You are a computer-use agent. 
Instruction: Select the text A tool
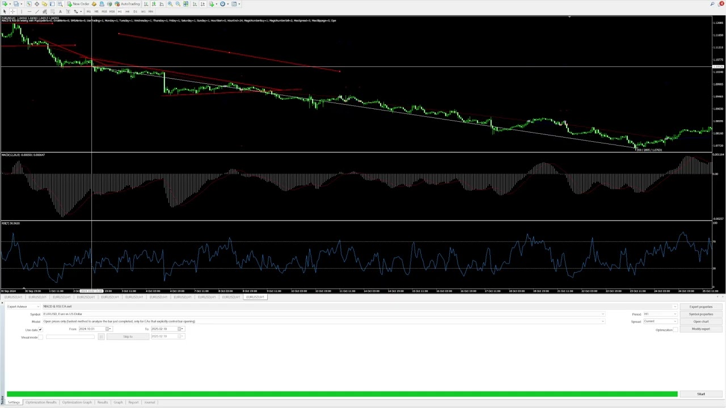pyautogui.click(x=60, y=11)
